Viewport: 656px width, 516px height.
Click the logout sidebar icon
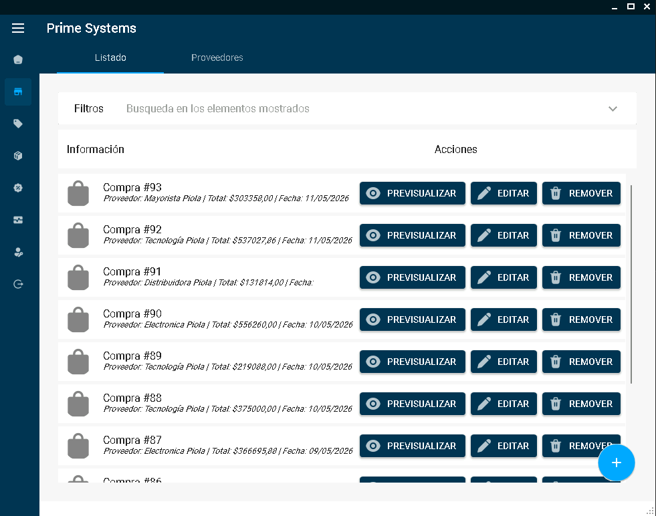[x=18, y=284]
